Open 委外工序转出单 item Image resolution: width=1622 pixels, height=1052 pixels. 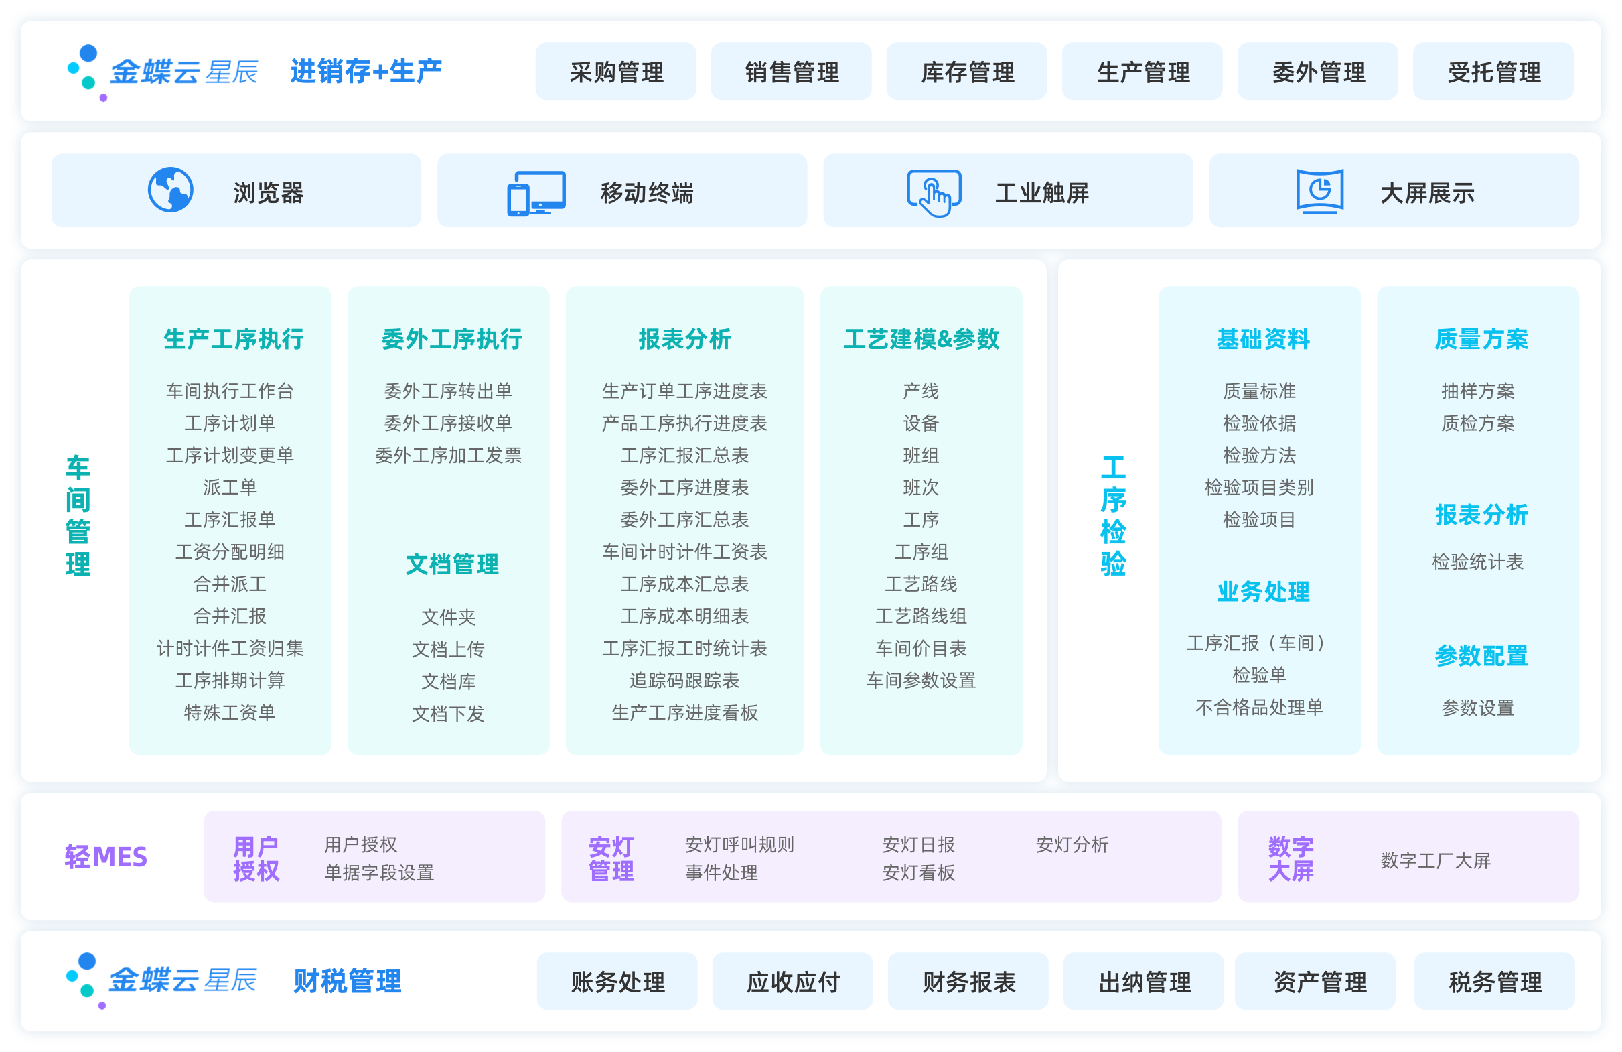[x=448, y=391]
